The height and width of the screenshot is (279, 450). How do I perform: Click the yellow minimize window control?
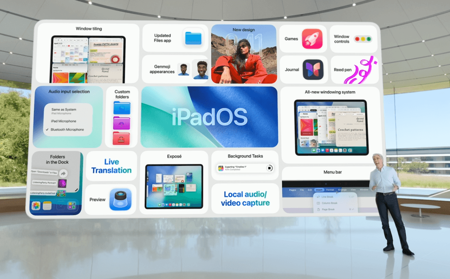tap(363, 39)
